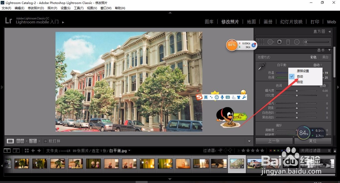Open second window display button 2
Viewport: 340px width, 183px height.
[16, 150]
